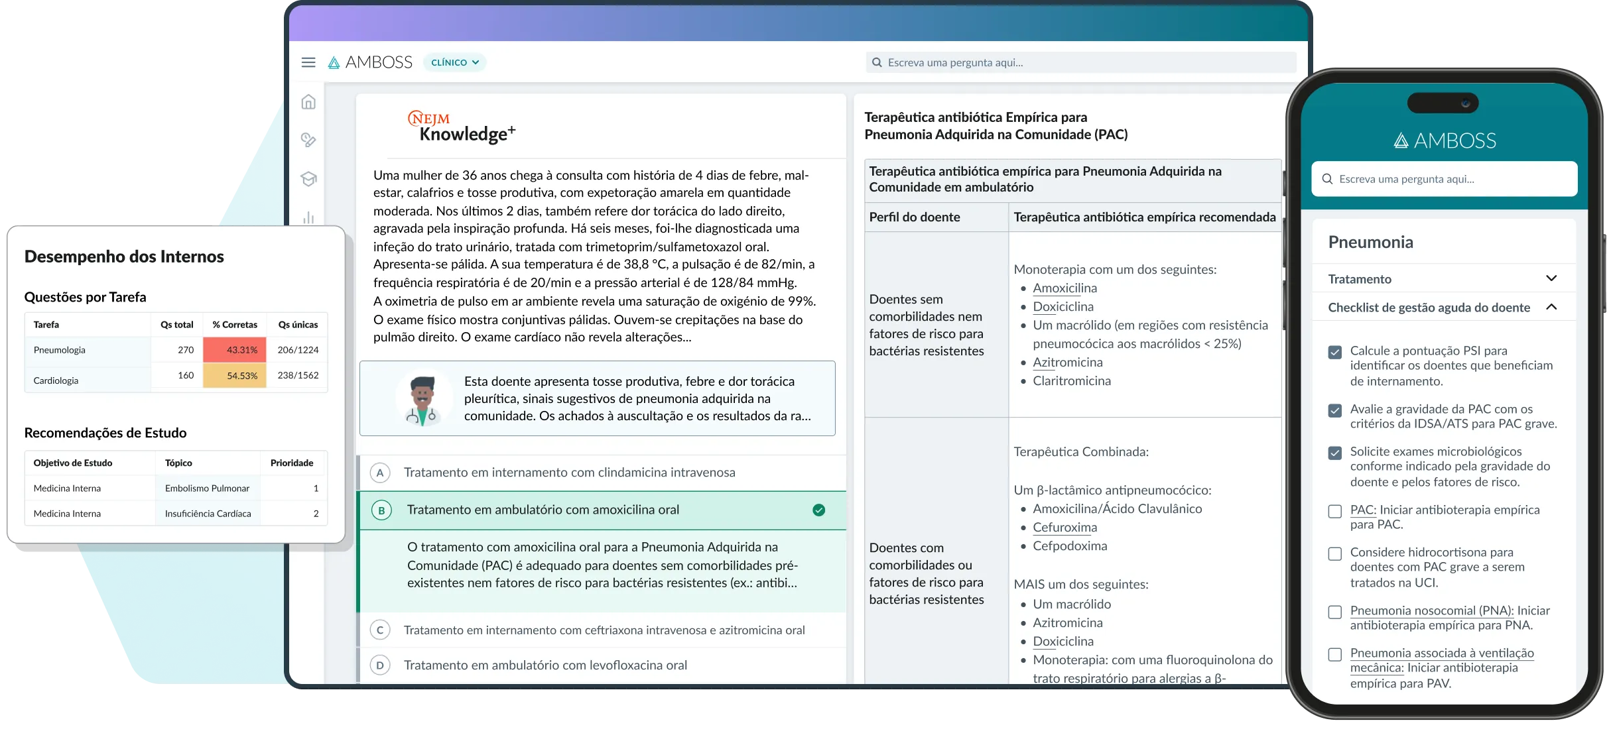Open the CLÍNICO mode dropdown
Image resolution: width=1613 pixels, height=745 pixels.
455,62
